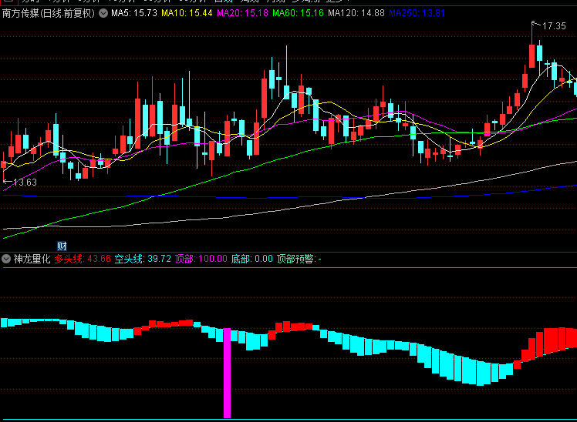Click the 财 marker on the chart
Screen dimensions: 577x422
tap(62, 246)
